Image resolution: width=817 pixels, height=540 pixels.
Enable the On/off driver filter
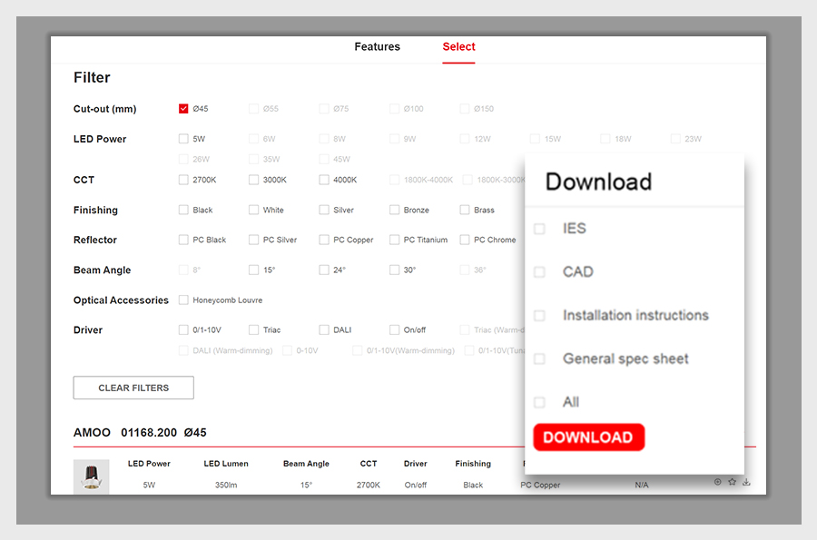tap(395, 329)
